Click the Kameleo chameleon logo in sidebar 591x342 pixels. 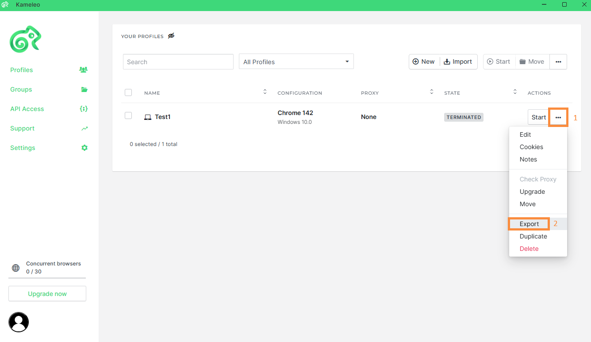[25, 39]
